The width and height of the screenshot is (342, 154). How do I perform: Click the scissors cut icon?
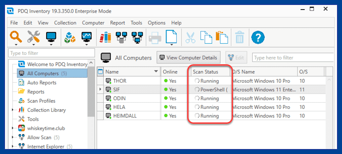tap(190, 37)
